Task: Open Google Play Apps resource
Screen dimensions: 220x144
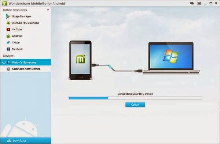Action: click(x=21, y=16)
